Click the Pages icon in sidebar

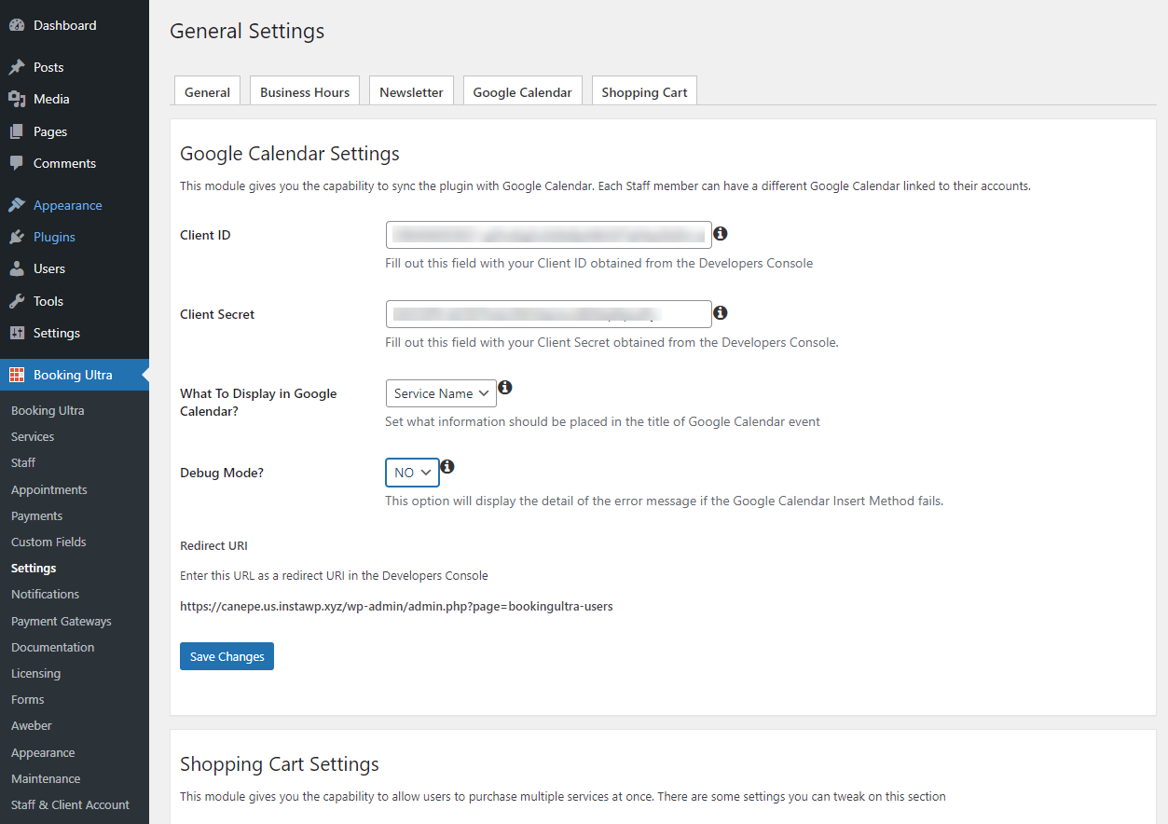(x=17, y=131)
